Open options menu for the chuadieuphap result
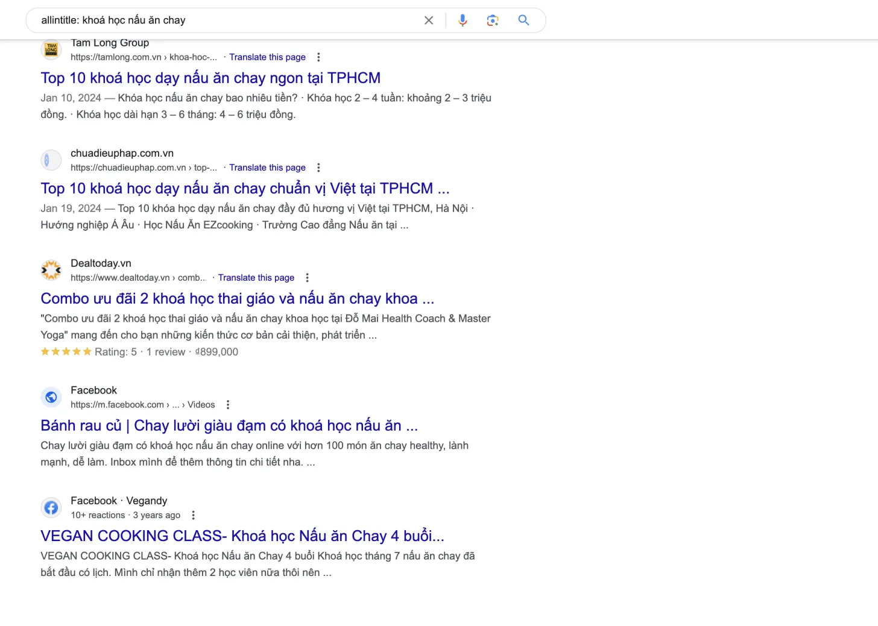This screenshot has width=878, height=626. [318, 167]
